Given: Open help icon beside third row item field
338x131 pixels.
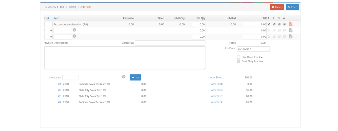Looking at the screenshot, I should [x=74, y=36].
